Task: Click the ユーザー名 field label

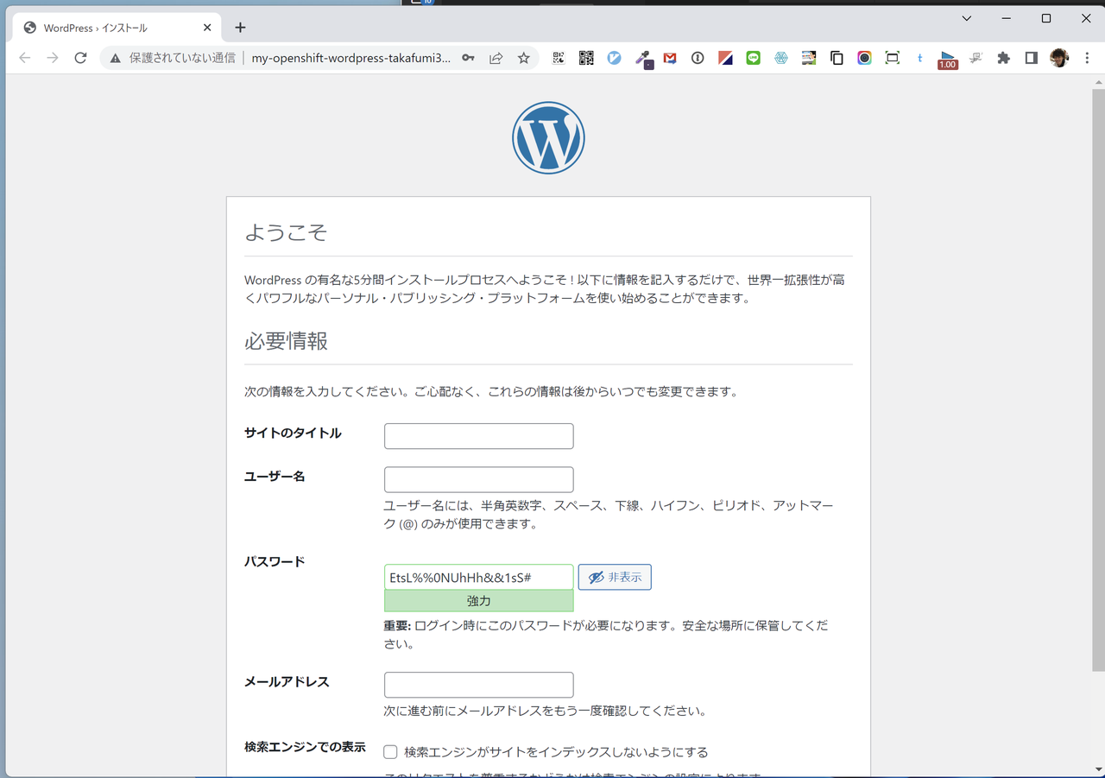Action: click(275, 476)
